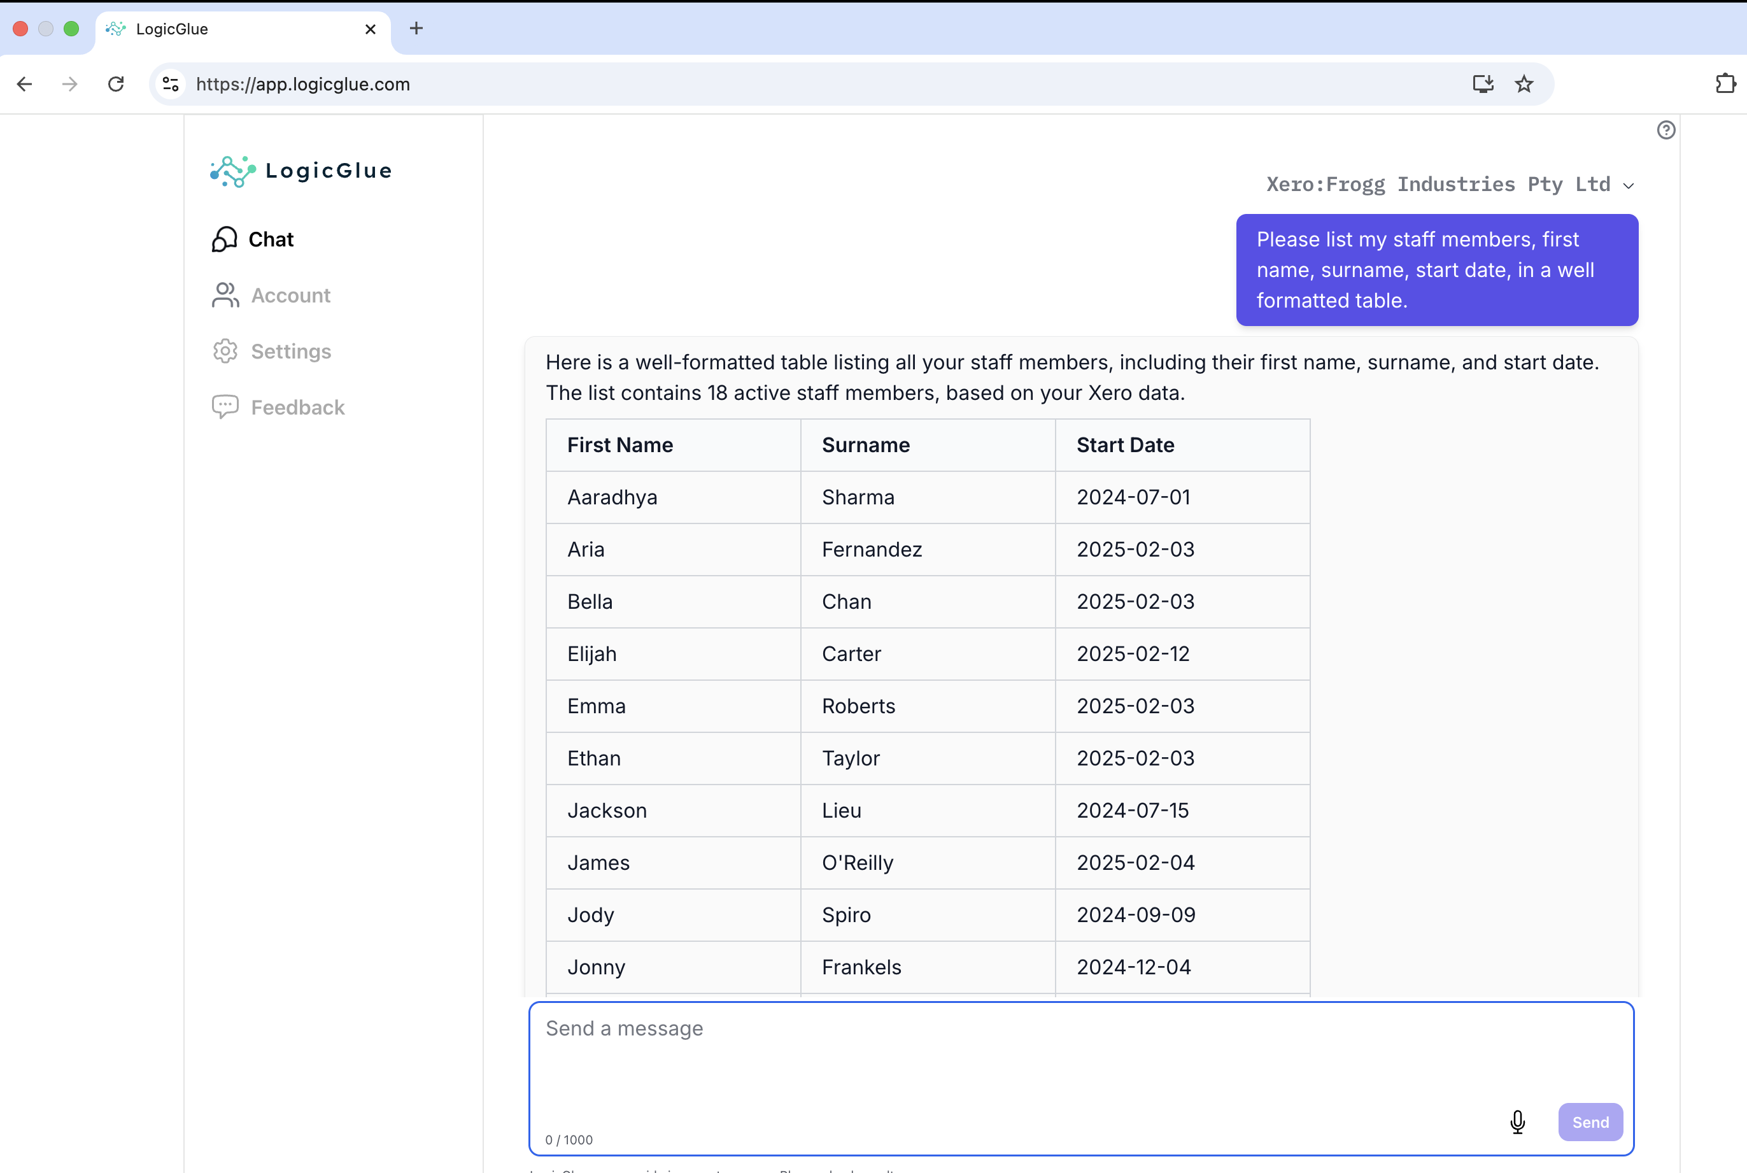Open site information icon in address bar
1747x1173 pixels.
(171, 84)
